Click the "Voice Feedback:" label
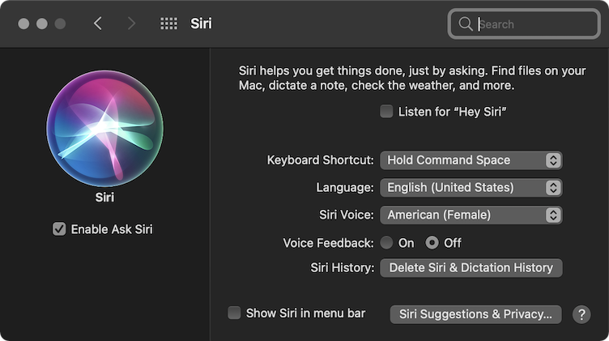This screenshot has height=341, width=609. point(329,243)
